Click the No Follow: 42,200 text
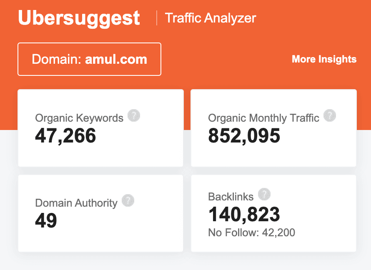Screen dimensions: 371x270 (251, 232)
